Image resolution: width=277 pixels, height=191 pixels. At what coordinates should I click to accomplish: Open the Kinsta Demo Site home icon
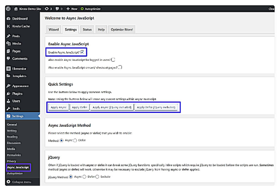tap(16, 9)
